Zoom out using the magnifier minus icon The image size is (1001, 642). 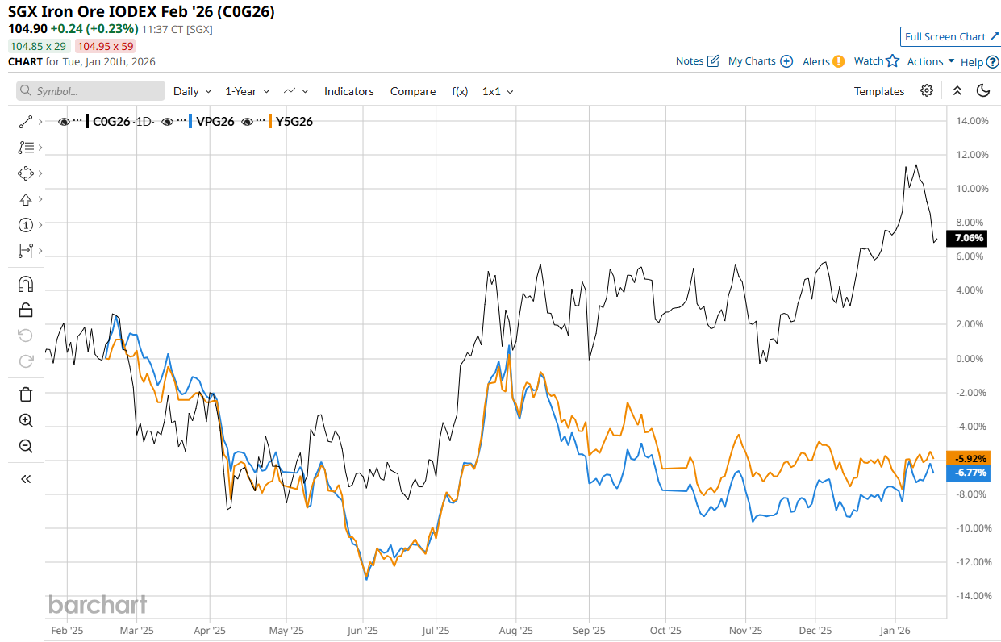pyautogui.click(x=26, y=446)
